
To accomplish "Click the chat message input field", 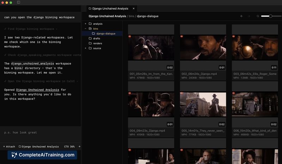I will tap(41, 133).
